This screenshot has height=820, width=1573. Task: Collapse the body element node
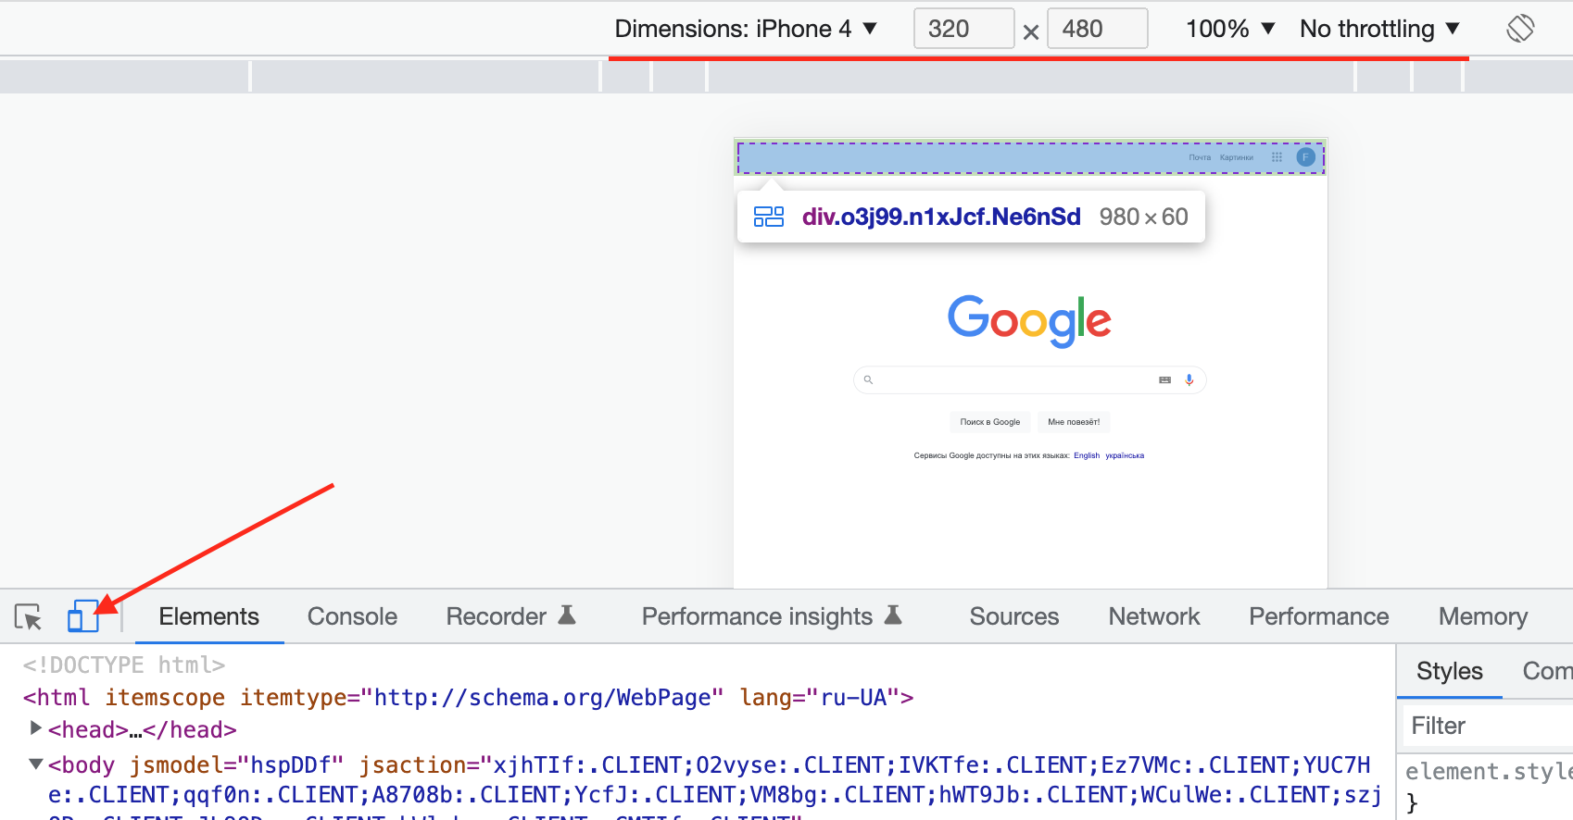point(36,764)
